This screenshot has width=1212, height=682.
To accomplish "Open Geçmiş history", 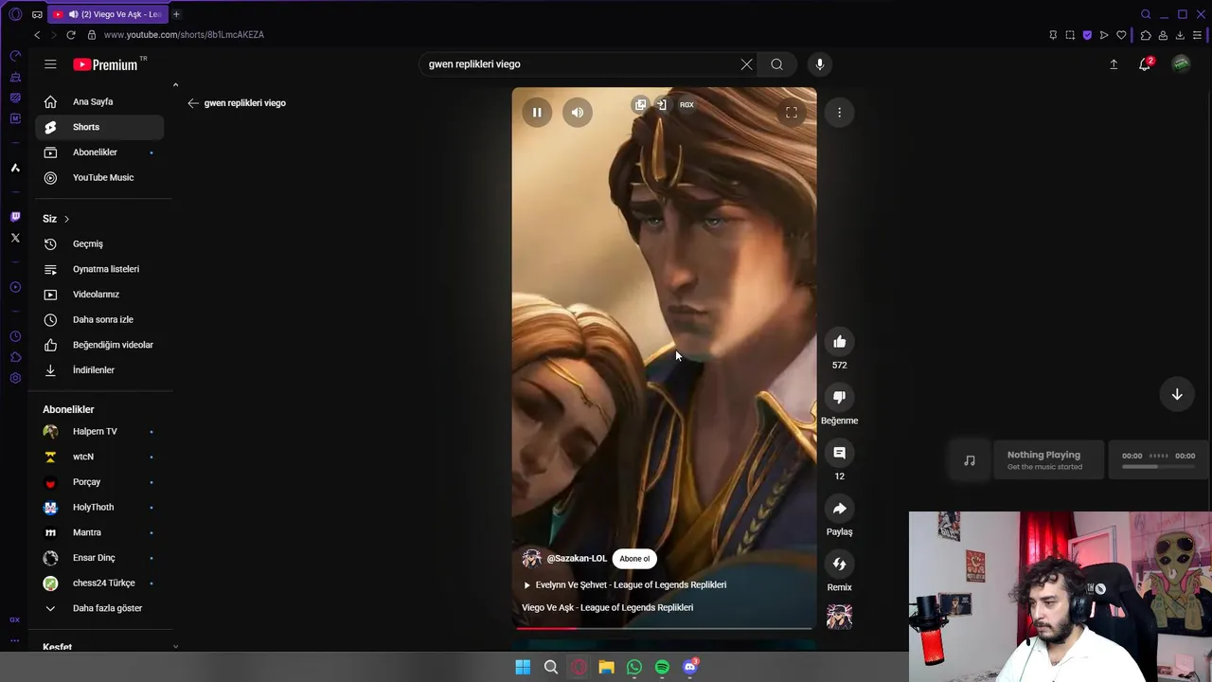I will click(x=99, y=243).
